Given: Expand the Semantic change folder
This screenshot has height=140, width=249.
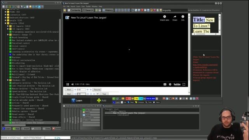Looking at the screenshot, I should (8, 35).
